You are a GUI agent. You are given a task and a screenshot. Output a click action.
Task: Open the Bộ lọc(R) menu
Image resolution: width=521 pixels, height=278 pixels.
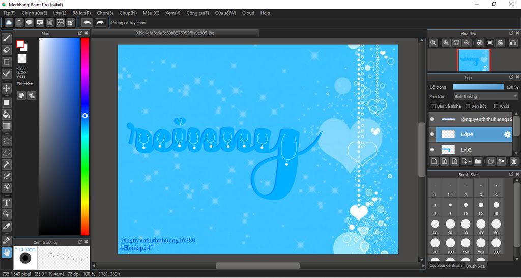coord(81,13)
